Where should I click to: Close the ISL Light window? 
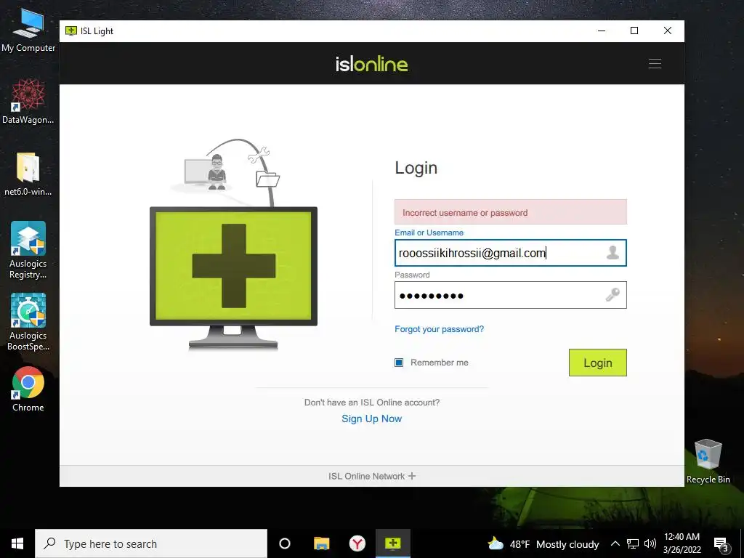point(668,31)
